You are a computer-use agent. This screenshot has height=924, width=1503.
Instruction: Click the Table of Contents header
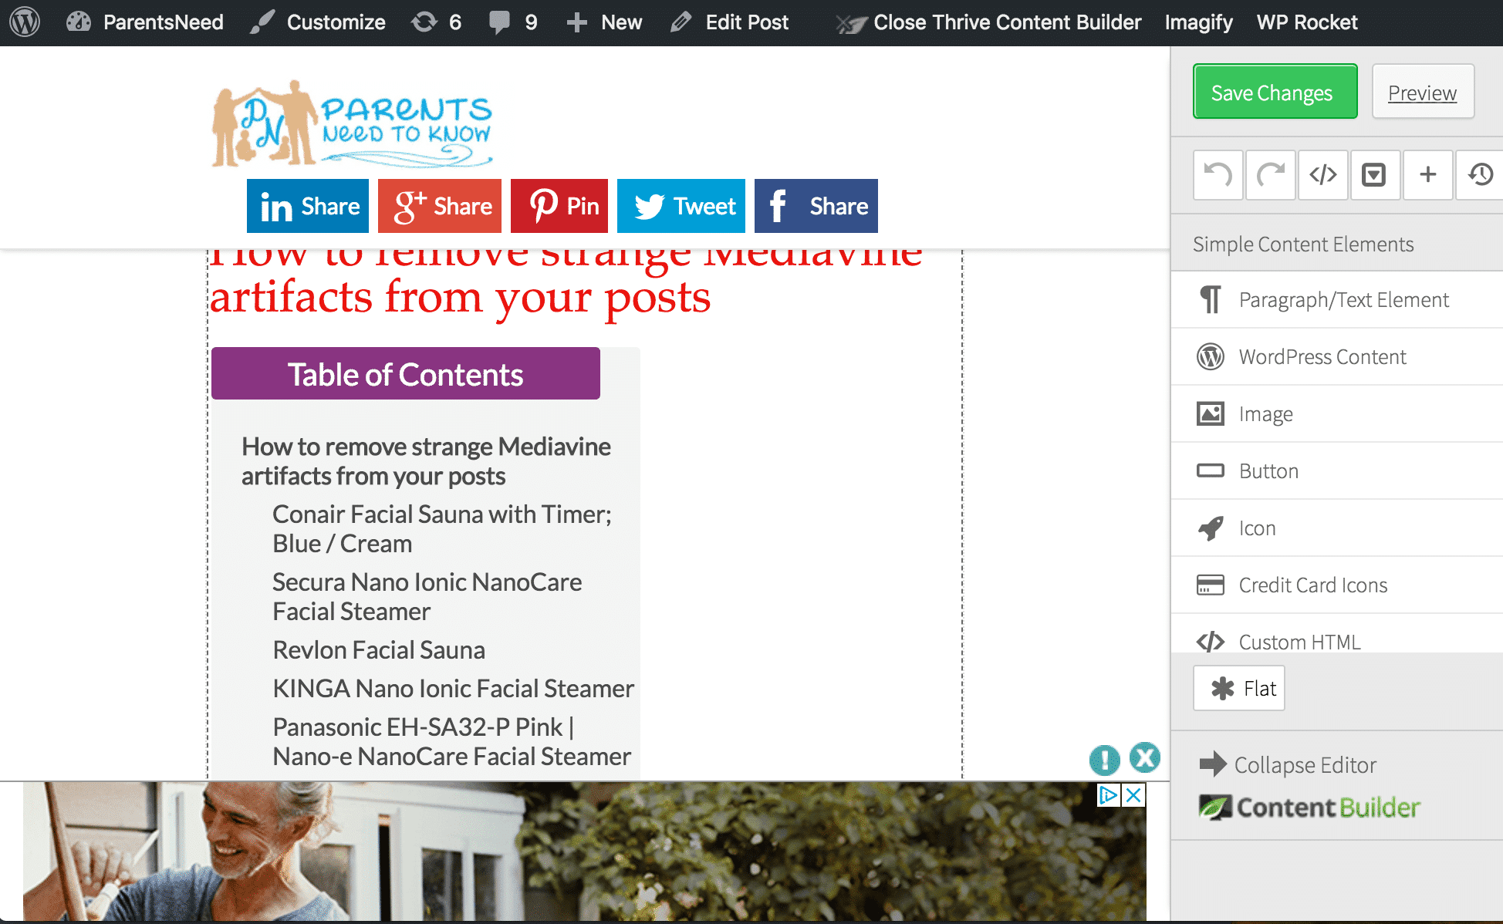coord(406,373)
